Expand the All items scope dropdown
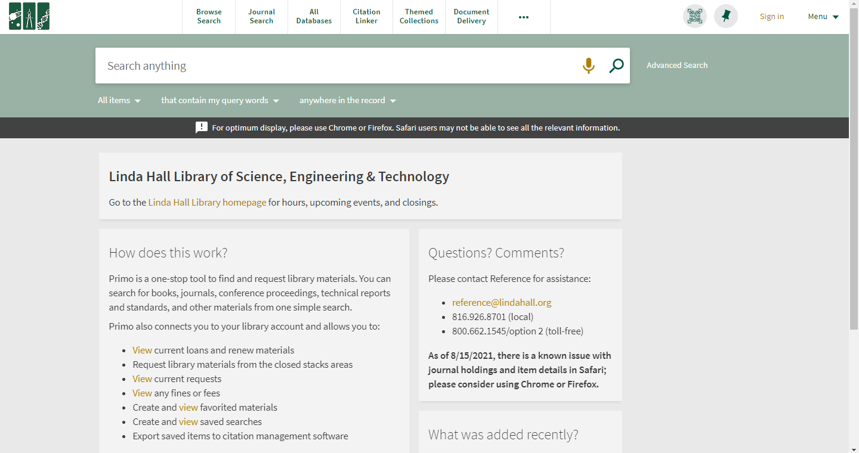859x453 pixels. point(119,100)
